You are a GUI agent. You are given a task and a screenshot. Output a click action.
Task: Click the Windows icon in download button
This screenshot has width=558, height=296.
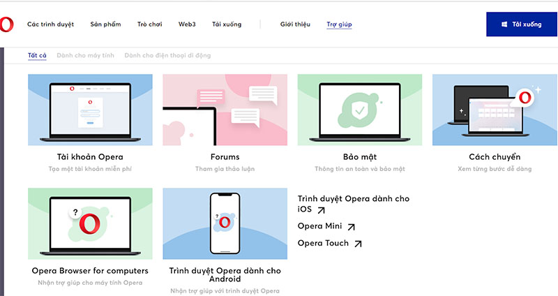pos(504,24)
